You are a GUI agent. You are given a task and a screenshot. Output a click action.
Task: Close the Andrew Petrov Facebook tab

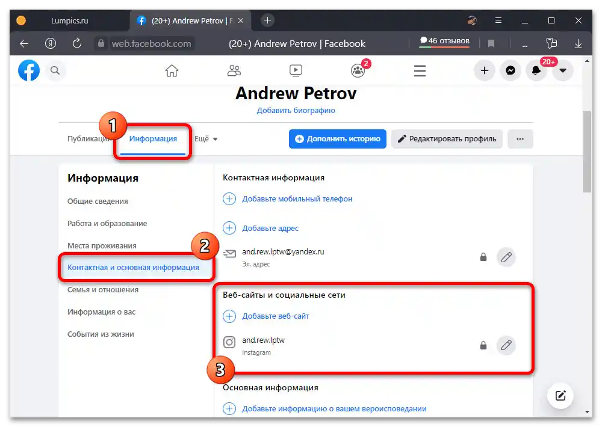(x=241, y=20)
